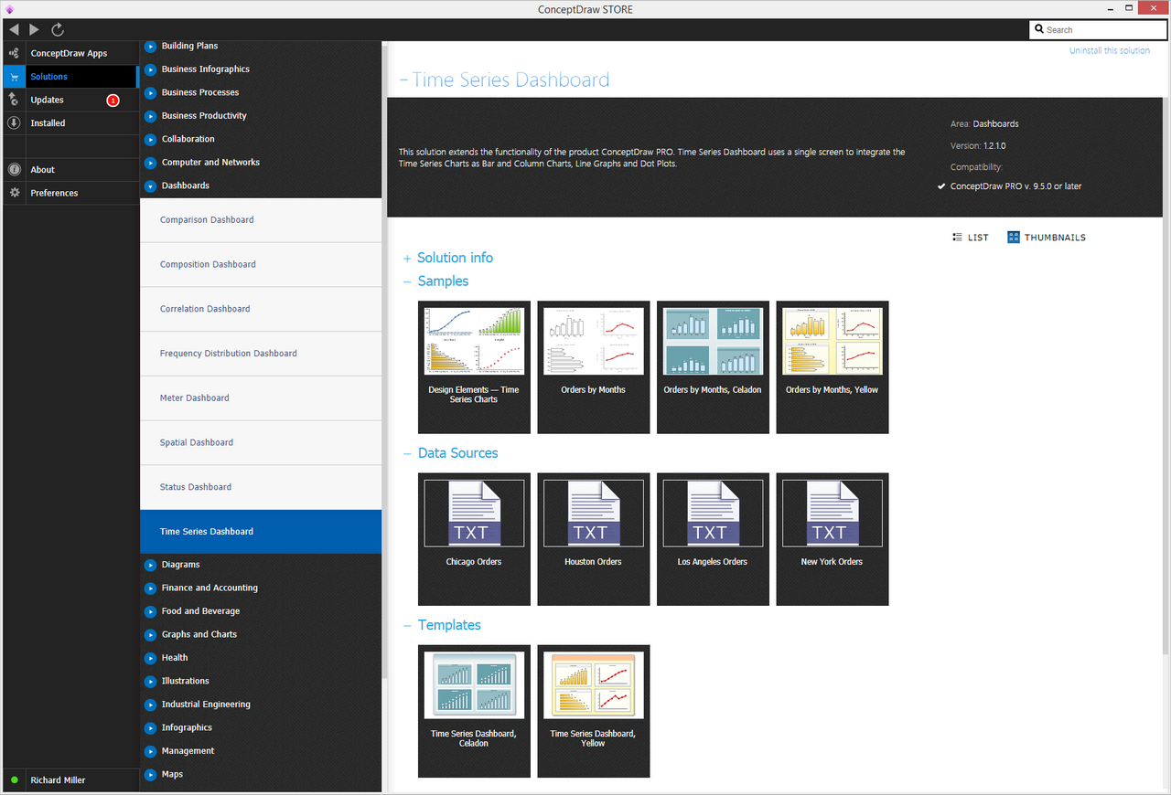Expand Computer and Networks category
This screenshot has height=795, width=1171.
[x=151, y=163]
